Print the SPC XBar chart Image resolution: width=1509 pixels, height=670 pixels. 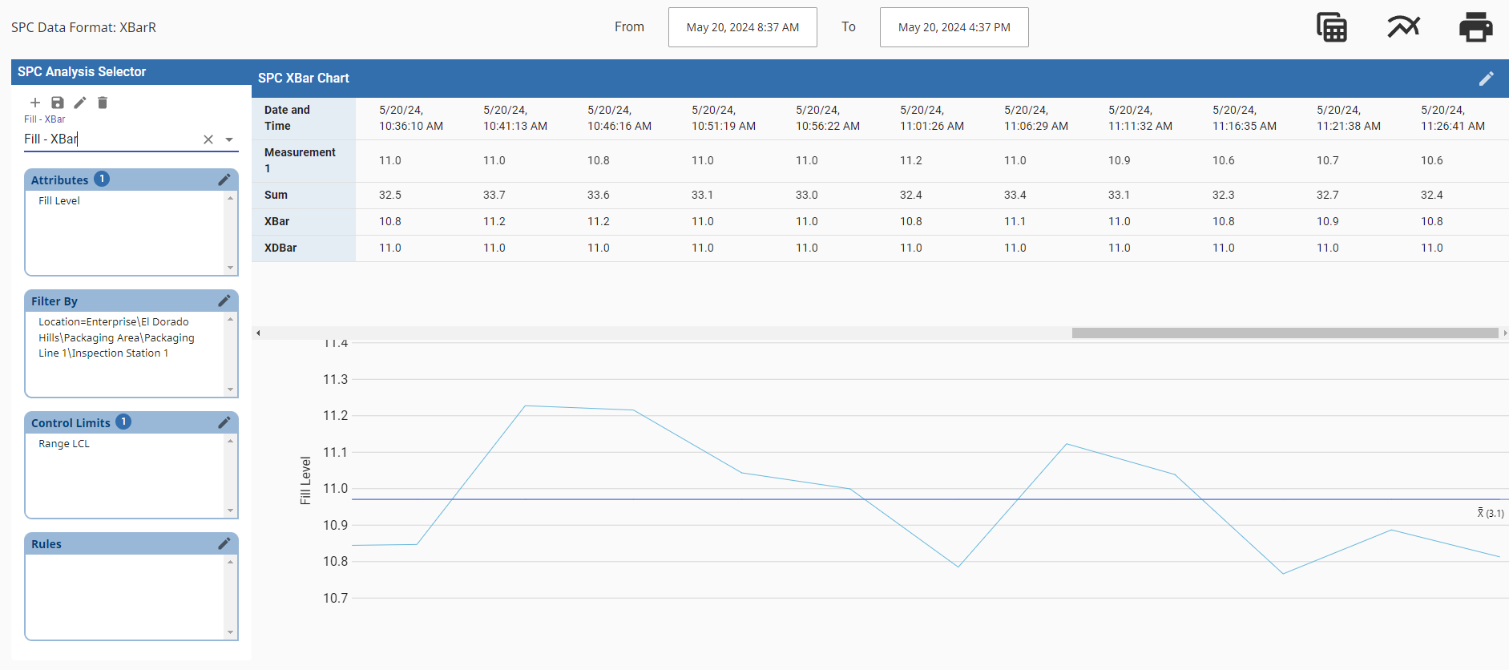tap(1475, 27)
